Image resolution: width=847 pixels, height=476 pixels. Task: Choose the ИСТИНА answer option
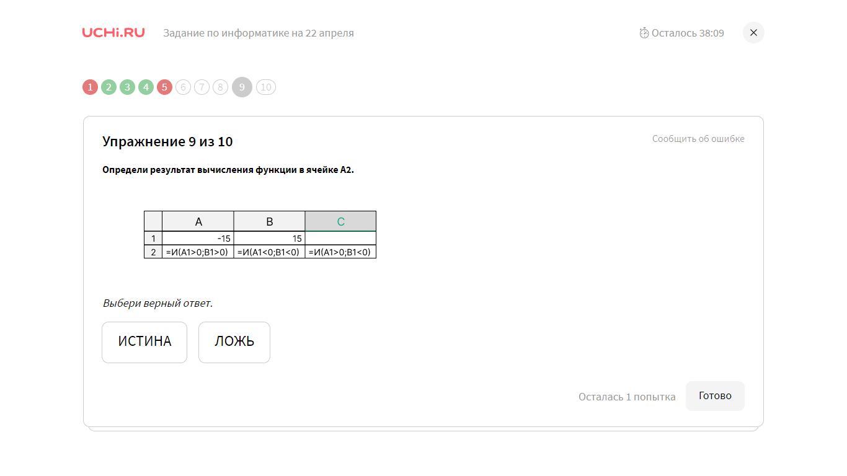click(144, 342)
